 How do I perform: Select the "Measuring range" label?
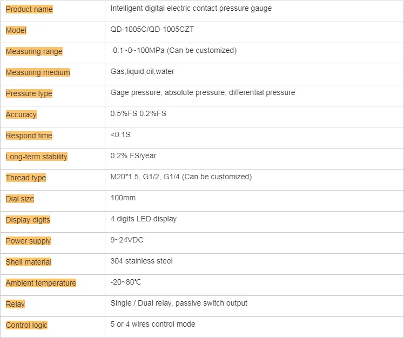[x=34, y=51]
